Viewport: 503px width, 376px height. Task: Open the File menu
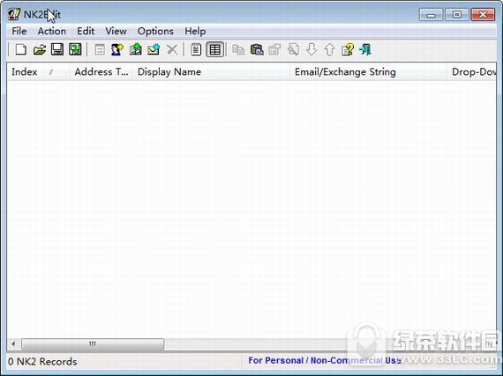click(x=19, y=31)
